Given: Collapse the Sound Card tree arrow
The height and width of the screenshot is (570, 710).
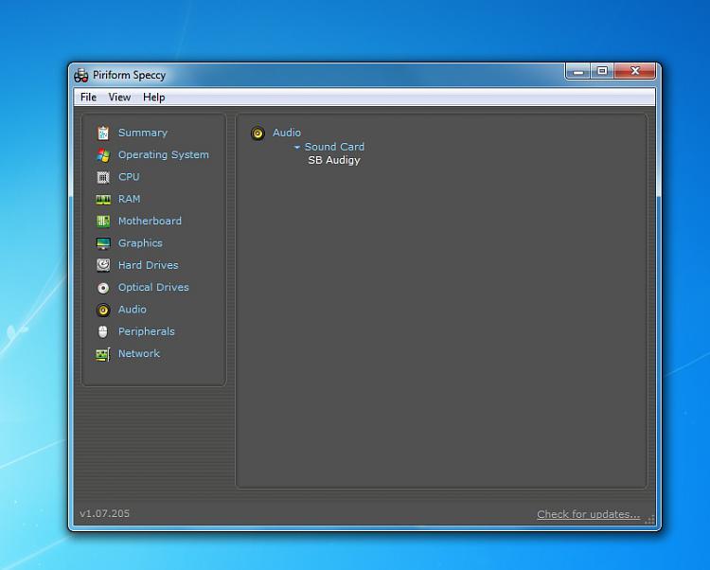Looking at the screenshot, I should pos(297,147).
